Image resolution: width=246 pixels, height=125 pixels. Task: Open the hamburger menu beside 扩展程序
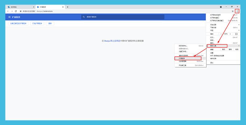point(9,17)
